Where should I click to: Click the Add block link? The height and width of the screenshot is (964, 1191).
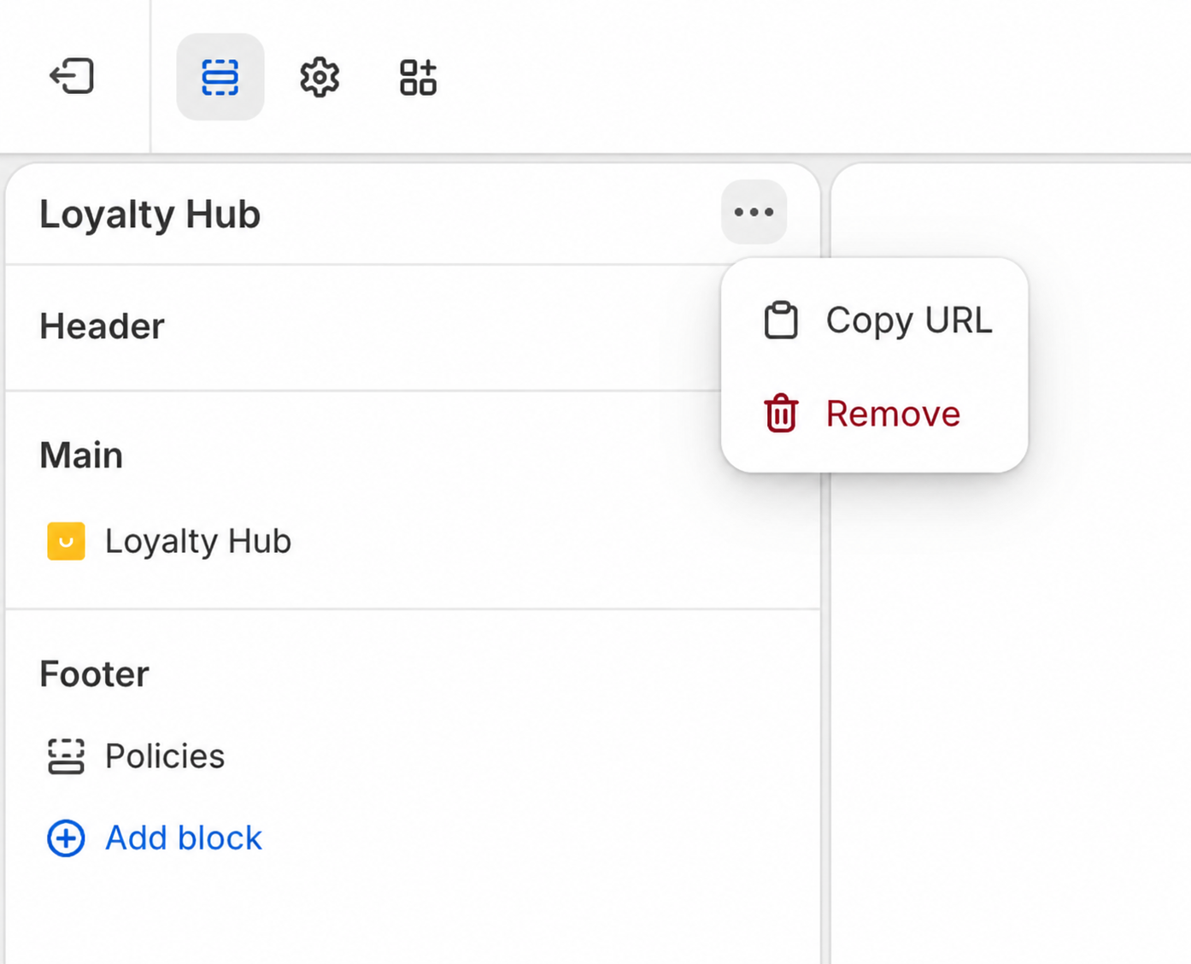[155, 838]
